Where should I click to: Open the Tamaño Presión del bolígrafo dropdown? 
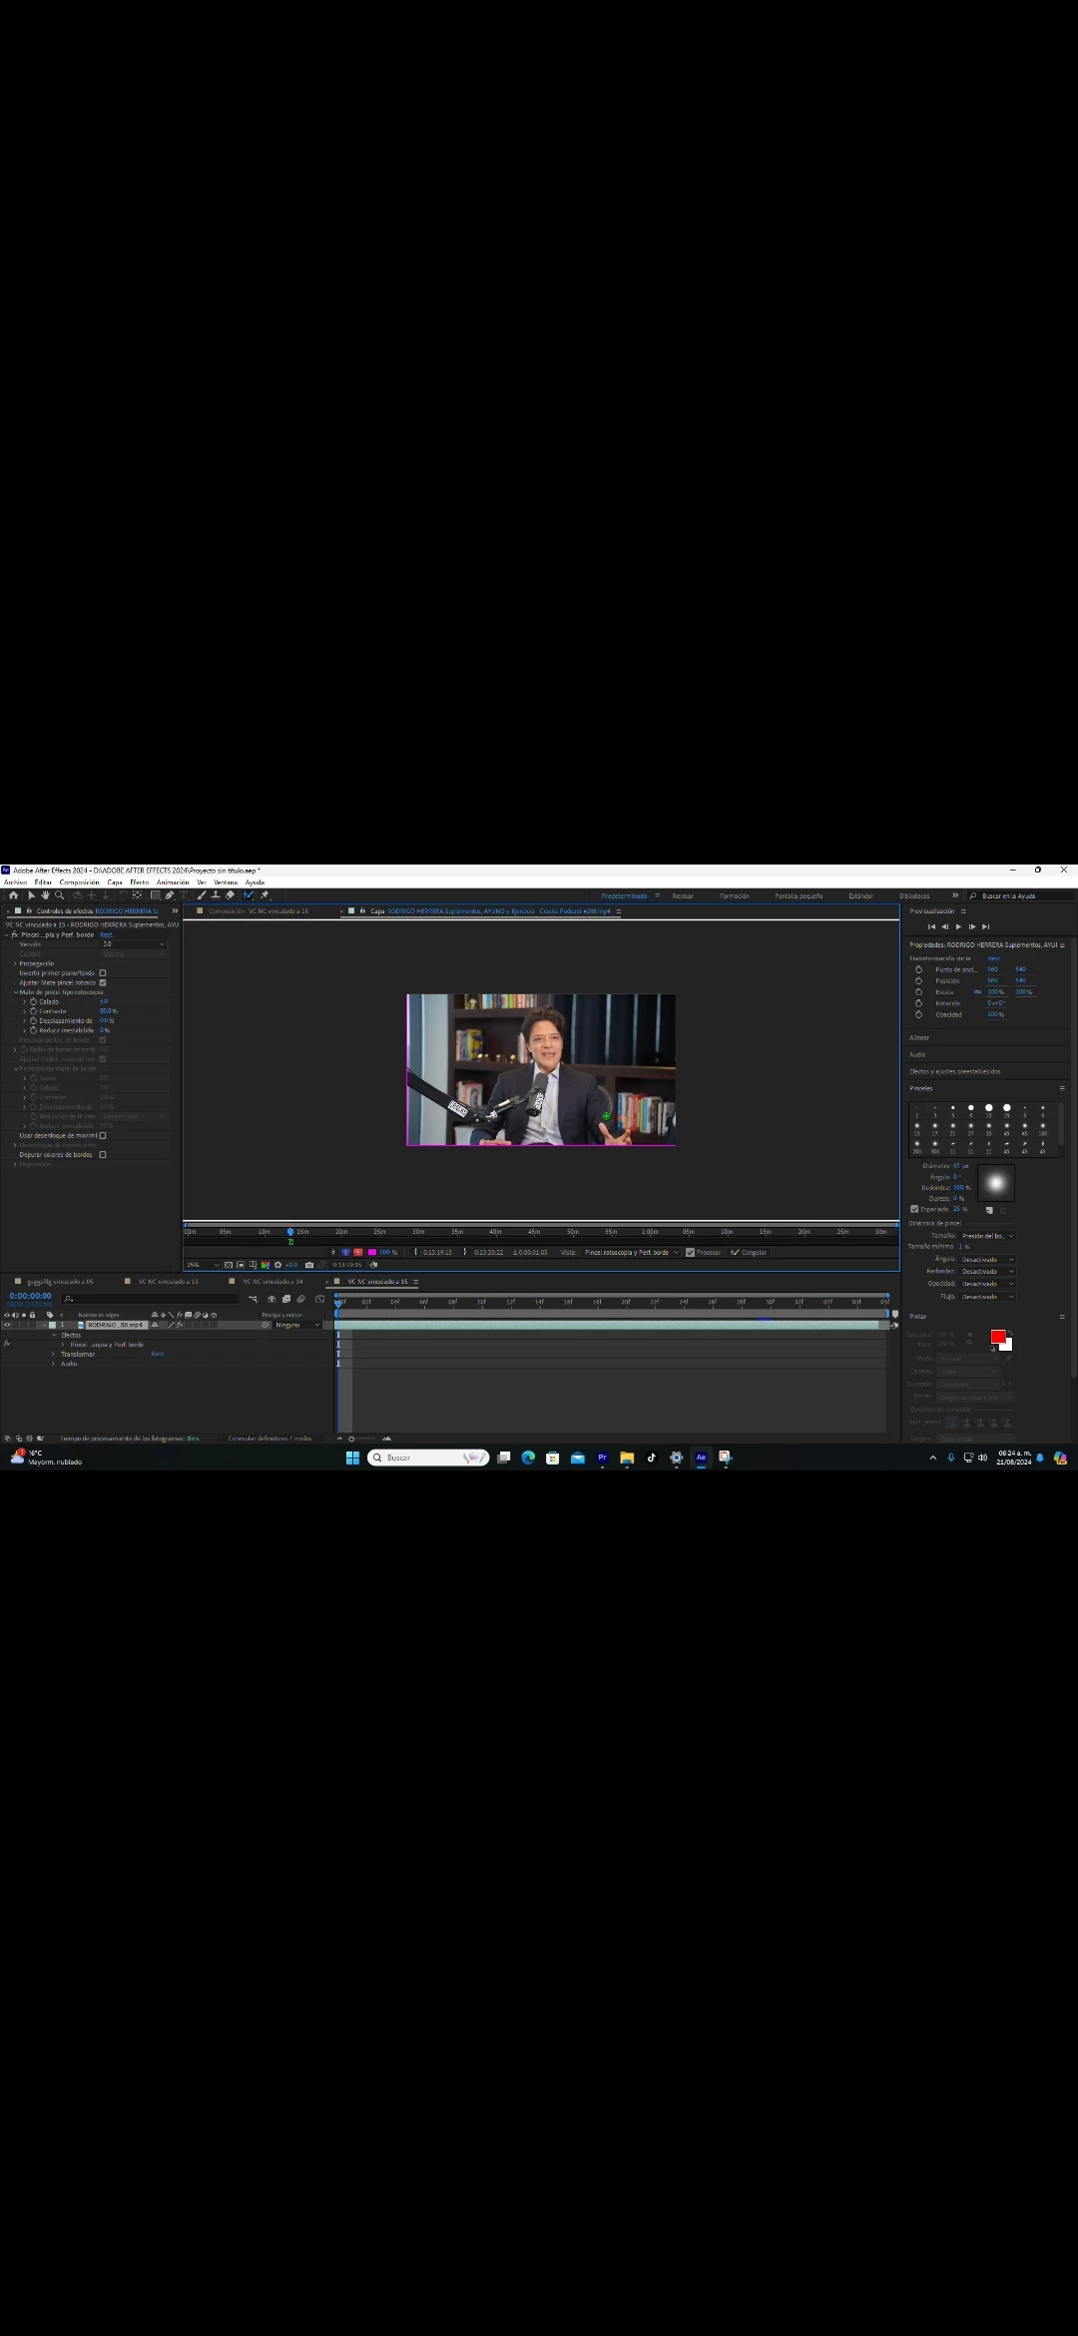coord(987,1236)
